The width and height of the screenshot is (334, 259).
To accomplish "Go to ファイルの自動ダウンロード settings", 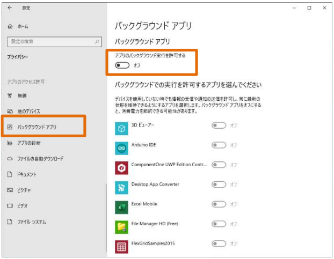I will [40, 159].
